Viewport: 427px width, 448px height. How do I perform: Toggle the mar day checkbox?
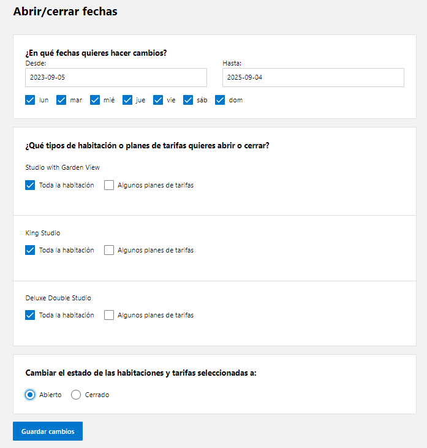[x=61, y=100]
